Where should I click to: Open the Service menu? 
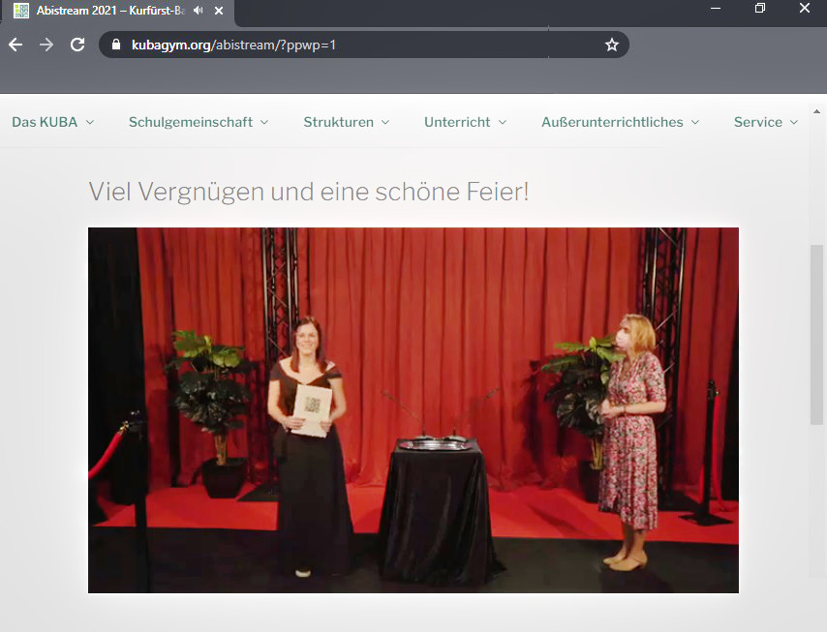766,122
